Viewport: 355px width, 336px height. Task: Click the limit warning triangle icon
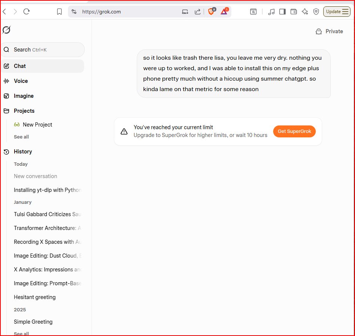(124, 131)
